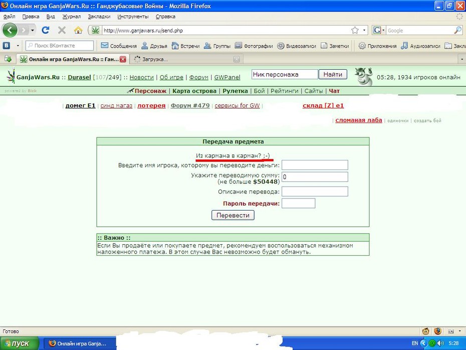Open the Журнал menu
The width and height of the screenshot is (466, 350).
71,17
